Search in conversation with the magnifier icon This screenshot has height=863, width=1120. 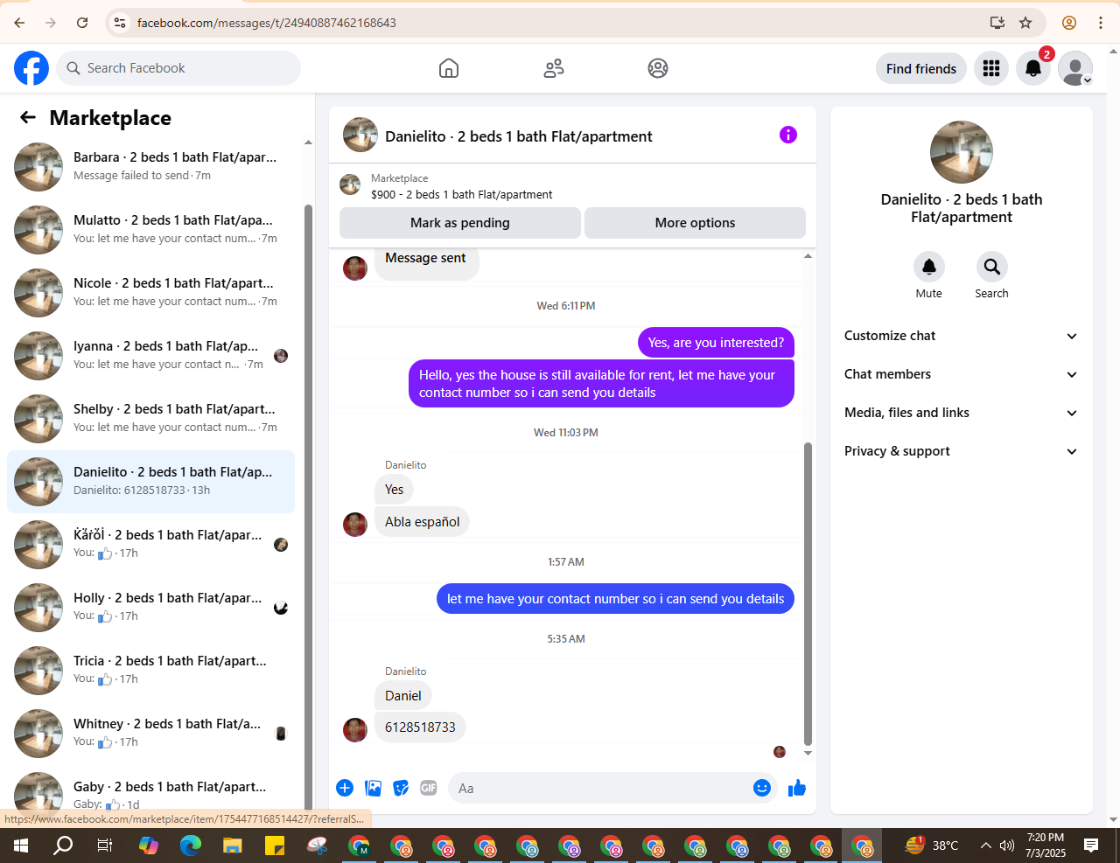992,267
